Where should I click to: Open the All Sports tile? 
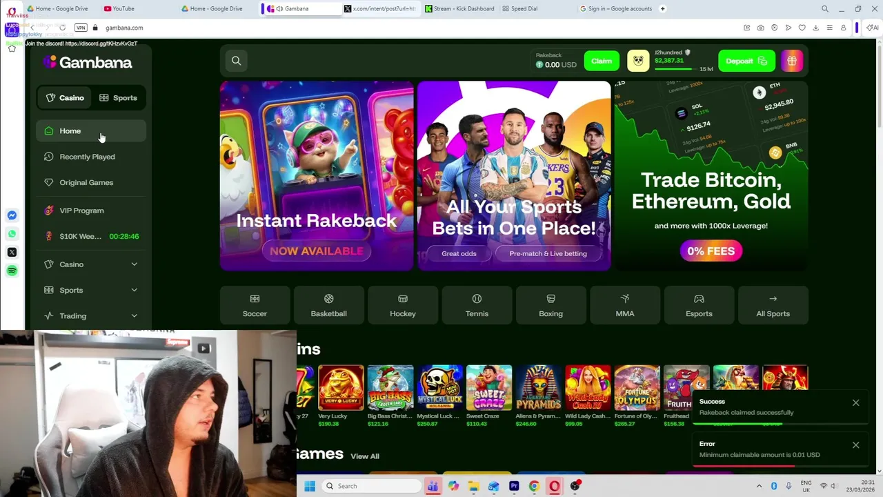tap(773, 305)
